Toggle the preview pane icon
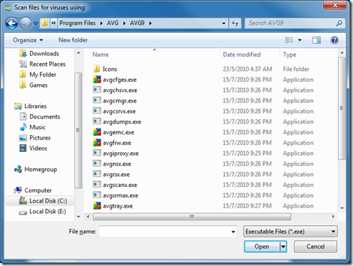Viewport: 353px width, 266px height. pyautogui.click(x=317, y=40)
